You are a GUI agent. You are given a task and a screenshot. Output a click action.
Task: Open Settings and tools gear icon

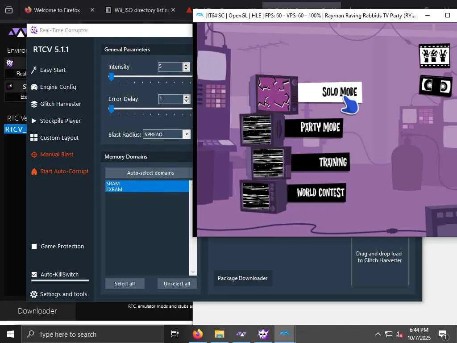pyautogui.click(x=34, y=294)
